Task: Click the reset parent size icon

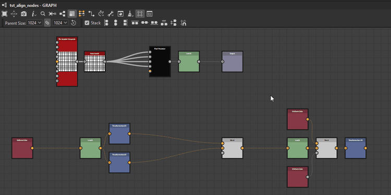Action: point(74,23)
